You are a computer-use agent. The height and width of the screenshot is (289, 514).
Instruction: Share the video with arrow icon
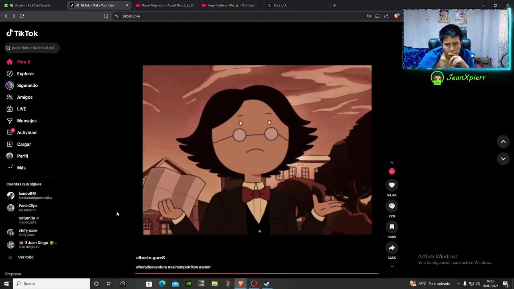pos(392,248)
